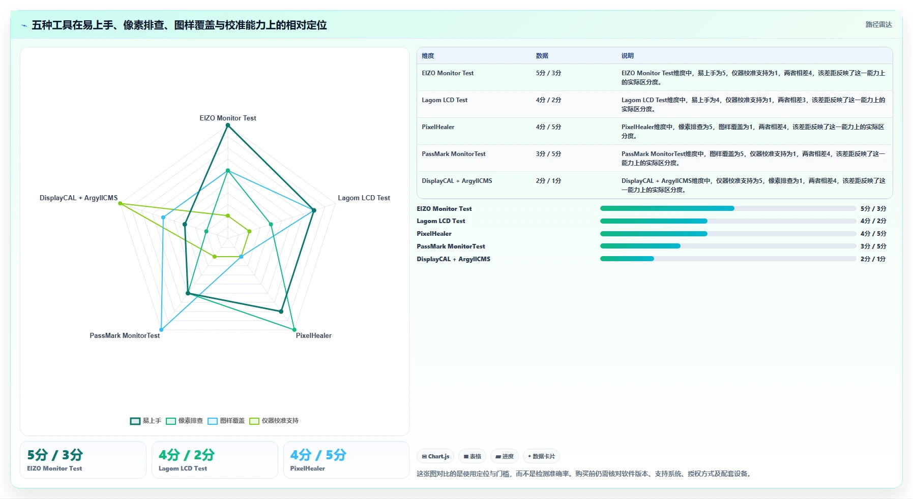Click the PixelHealer progress bar
Image resolution: width=913 pixels, height=499 pixels.
click(x=728, y=234)
